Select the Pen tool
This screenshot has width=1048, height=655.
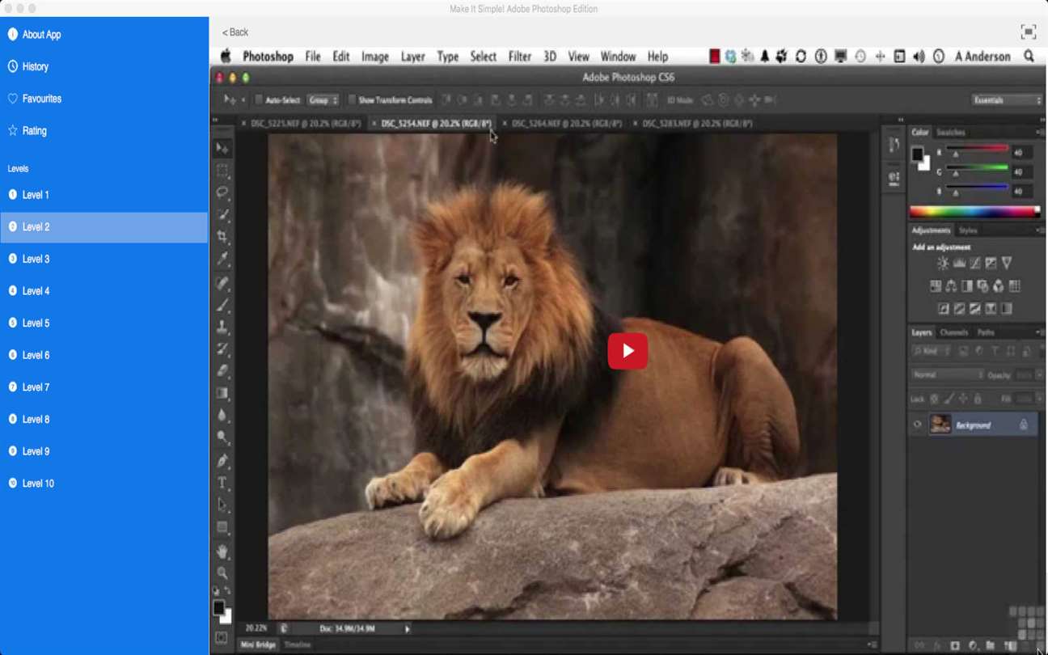222,460
